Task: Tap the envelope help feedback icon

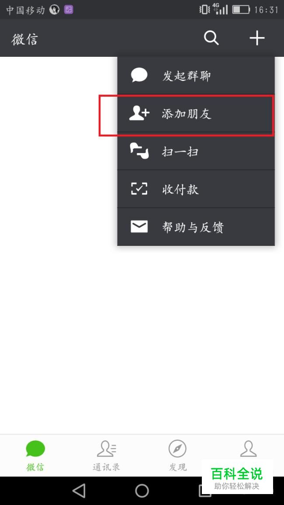Action: pos(139,226)
